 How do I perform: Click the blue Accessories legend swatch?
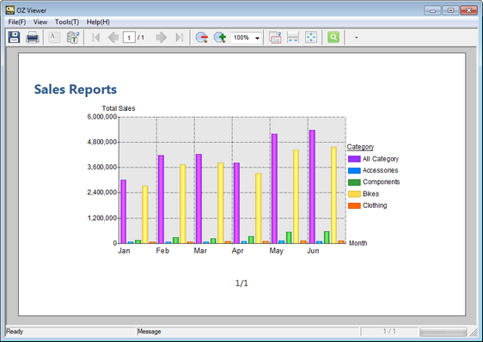[354, 171]
